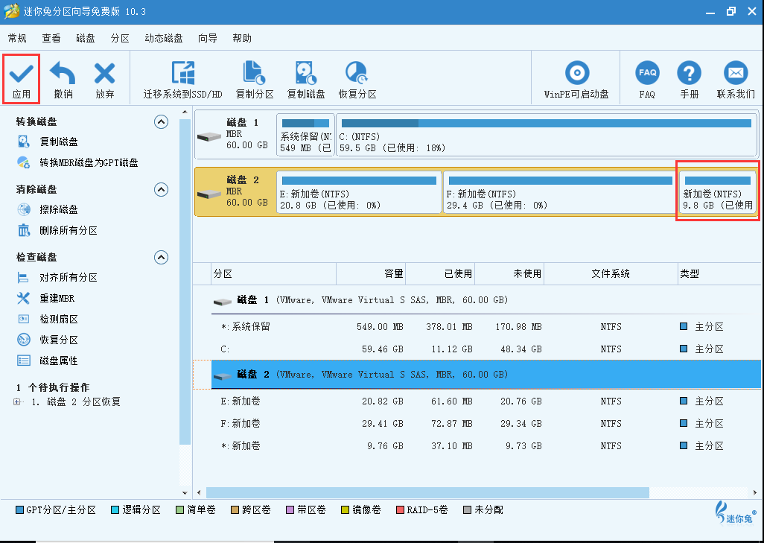Image resolution: width=764 pixels, height=543 pixels.
Task: Collapse the 检查磁盘 section chevron
Action: tap(162, 257)
